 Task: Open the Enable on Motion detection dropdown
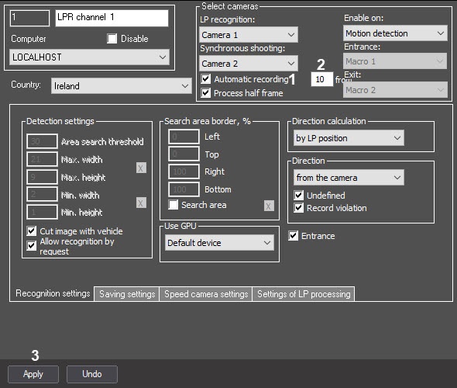[395, 33]
